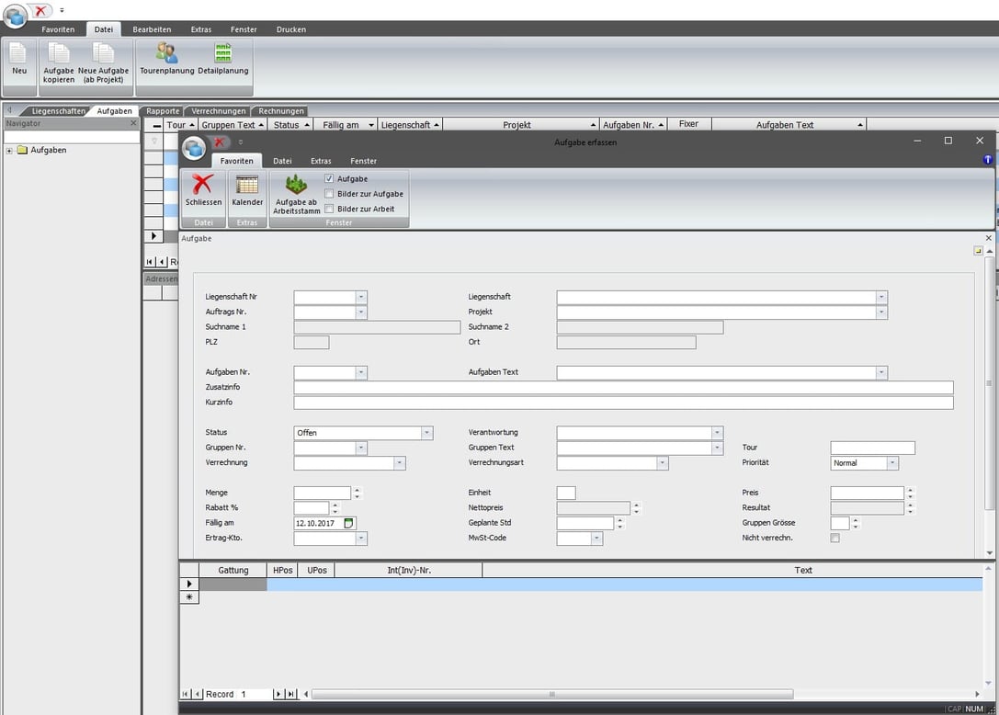Go to the next record in the bottom navigator
Viewport: 999px width, 715px height.
point(278,694)
